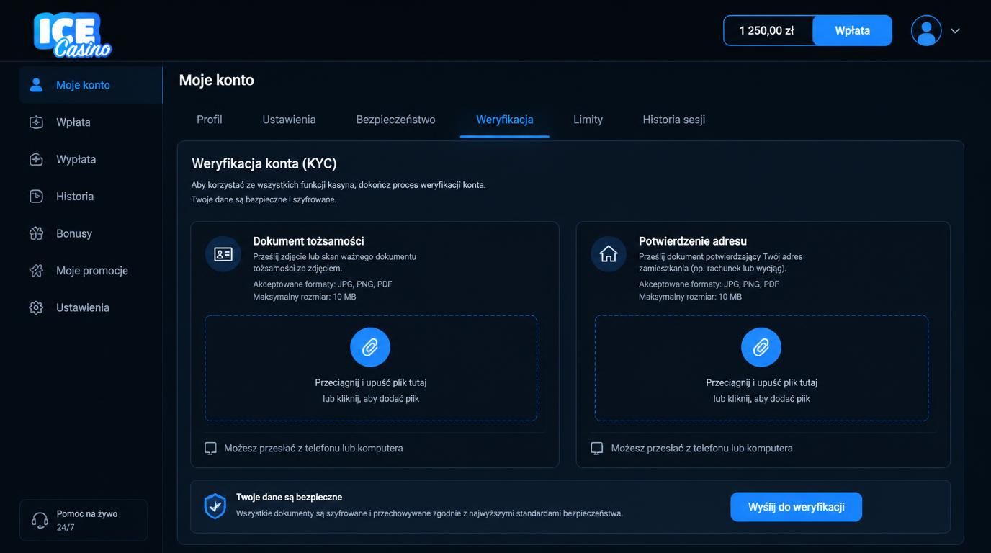Screen dimensions: 991x553
Task: Open Pomoc na żywo 24/7 support
Action: point(84,521)
